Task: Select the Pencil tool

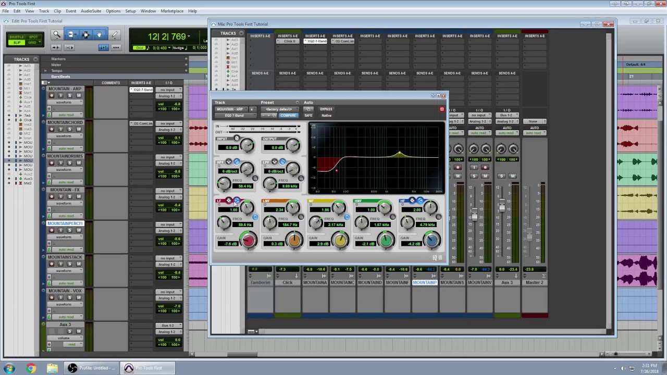Action: (x=115, y=35)
